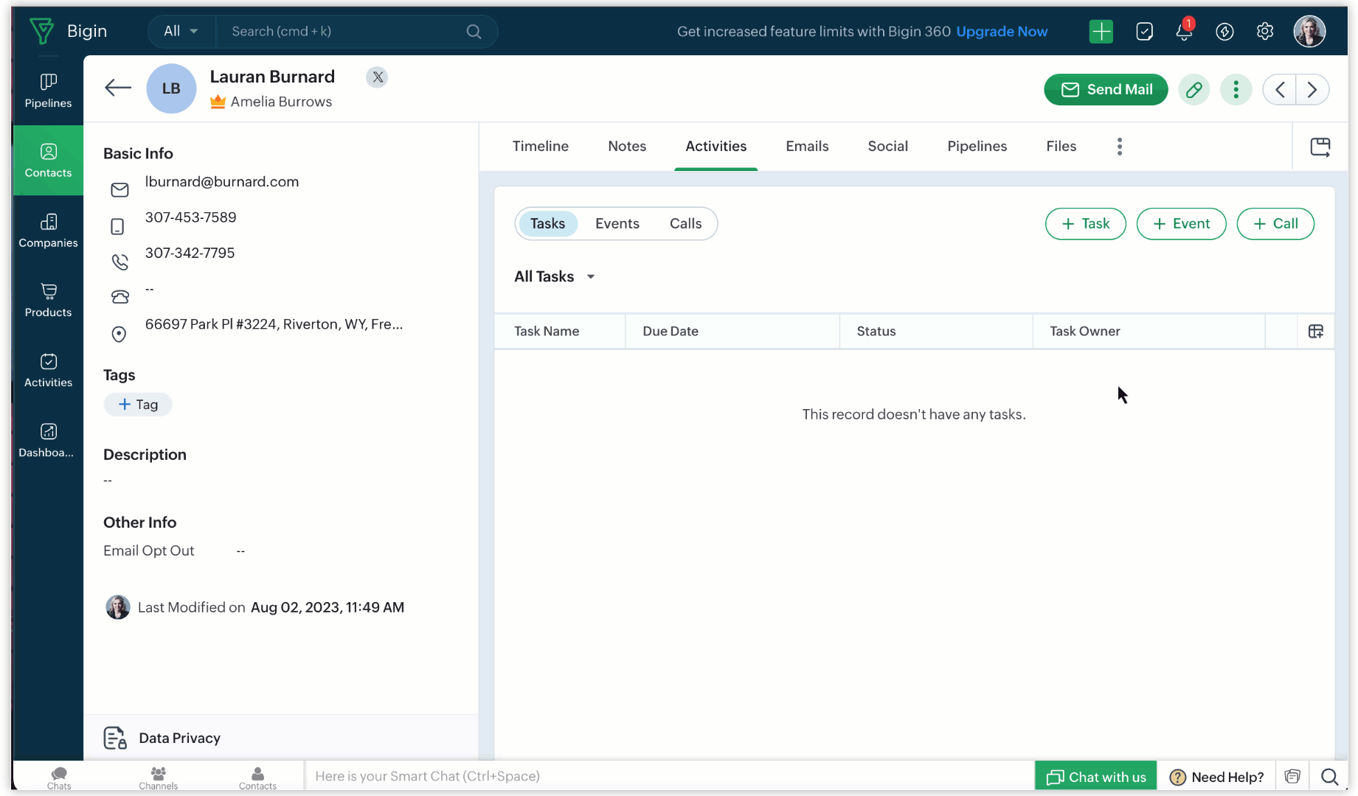The image size is (1358, 796).
Task: Add a new Event
Action: (x=1181, y=224)
